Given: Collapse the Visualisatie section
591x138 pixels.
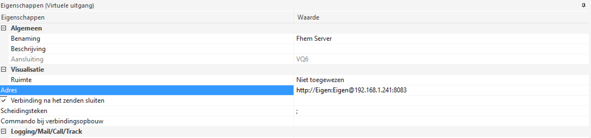Looking at the screenshot, I should click(4, 70).
